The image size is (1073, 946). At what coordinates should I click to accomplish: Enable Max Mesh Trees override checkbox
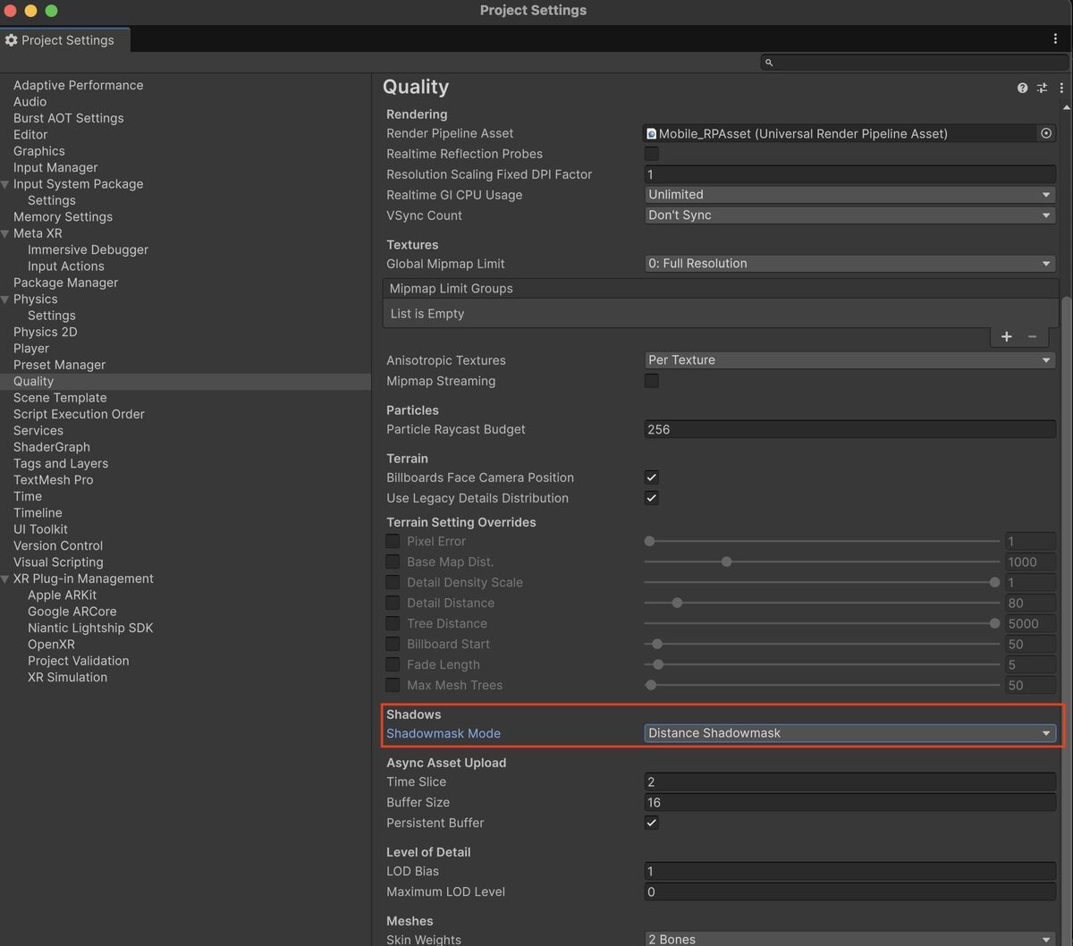[393, 685]
